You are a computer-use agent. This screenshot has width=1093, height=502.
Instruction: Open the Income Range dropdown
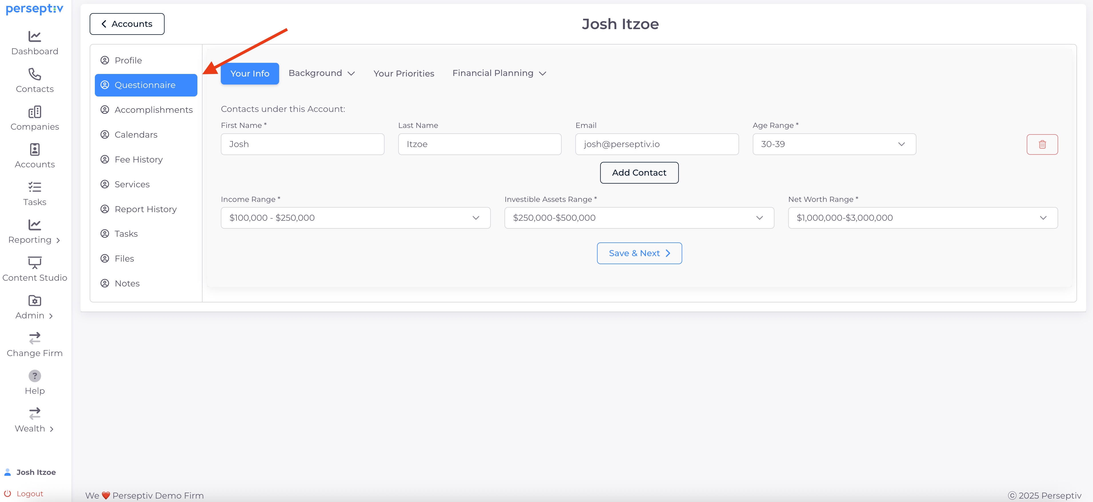coord(355,218)
